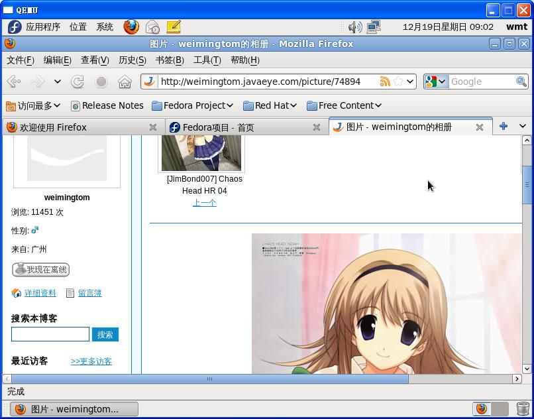Click the horizontal scrollbar thumb
This screenshot has height=419, width=534.
point(210,379)
